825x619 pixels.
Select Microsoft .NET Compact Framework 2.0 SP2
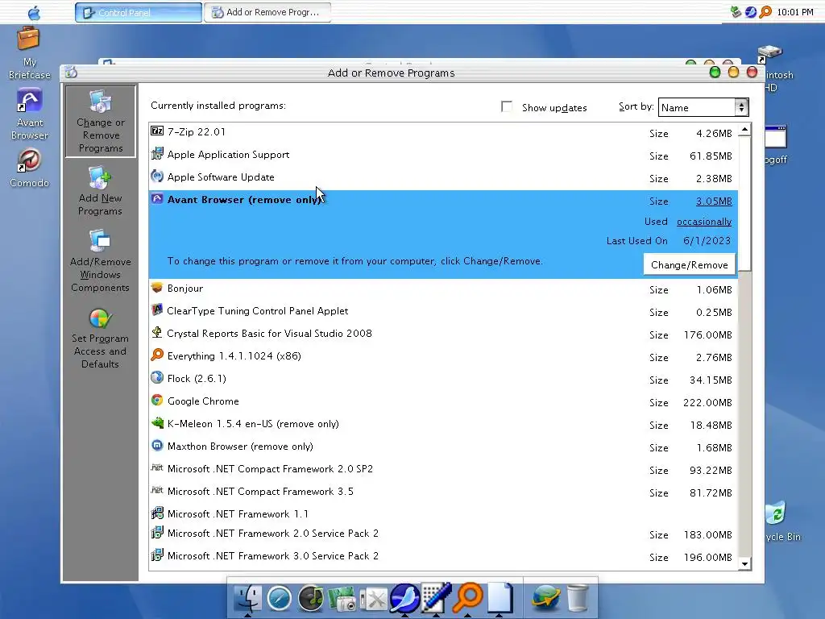(443, 470)
